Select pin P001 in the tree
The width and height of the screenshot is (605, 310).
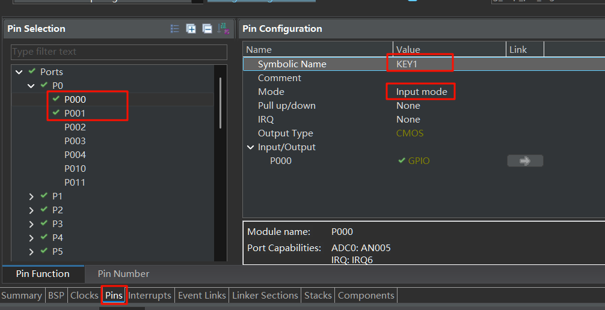pyautogui.click(x=75, y=114)
